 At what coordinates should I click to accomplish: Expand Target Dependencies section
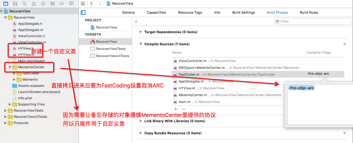pos(141,32)
